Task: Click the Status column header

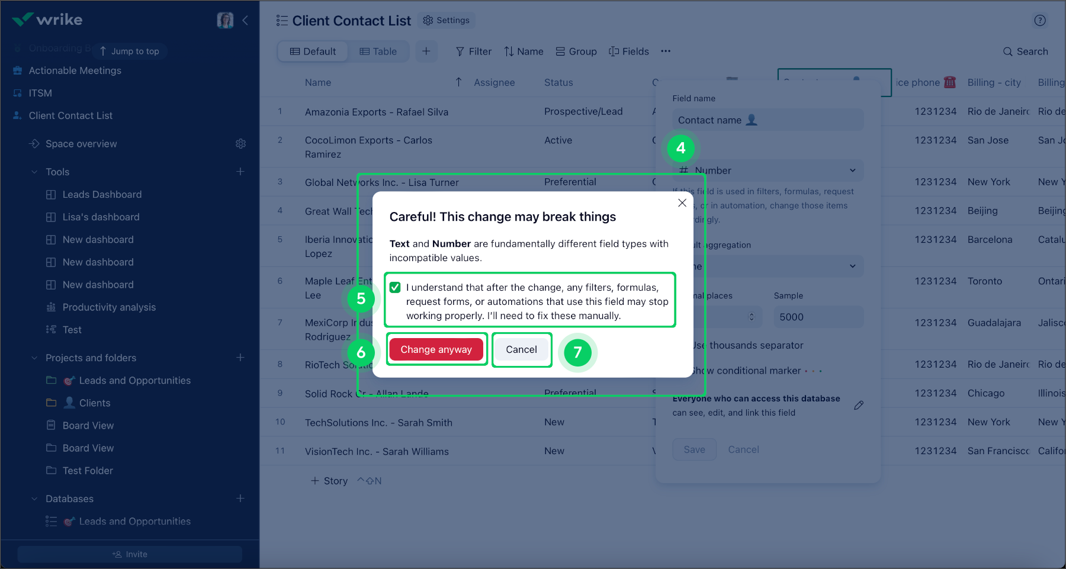Action: (x=558, y=83)
